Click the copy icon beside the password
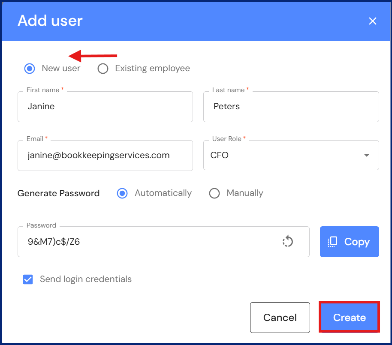 click(x=333, y=242)
